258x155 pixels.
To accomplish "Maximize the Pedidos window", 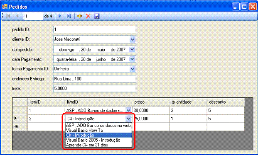I will point(244,7).
